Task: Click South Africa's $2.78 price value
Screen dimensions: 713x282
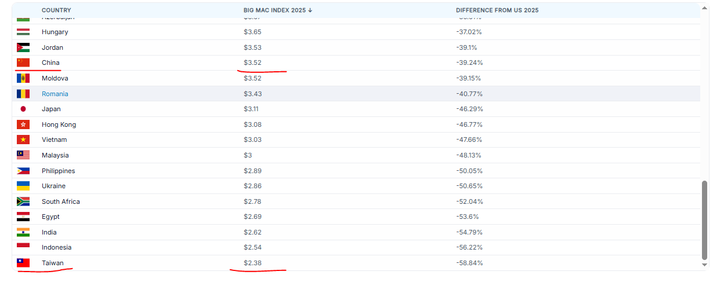Action: (252, 202)
